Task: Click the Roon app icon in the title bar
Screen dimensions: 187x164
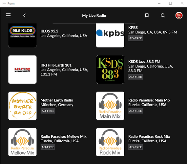Action: coord(4,3)
